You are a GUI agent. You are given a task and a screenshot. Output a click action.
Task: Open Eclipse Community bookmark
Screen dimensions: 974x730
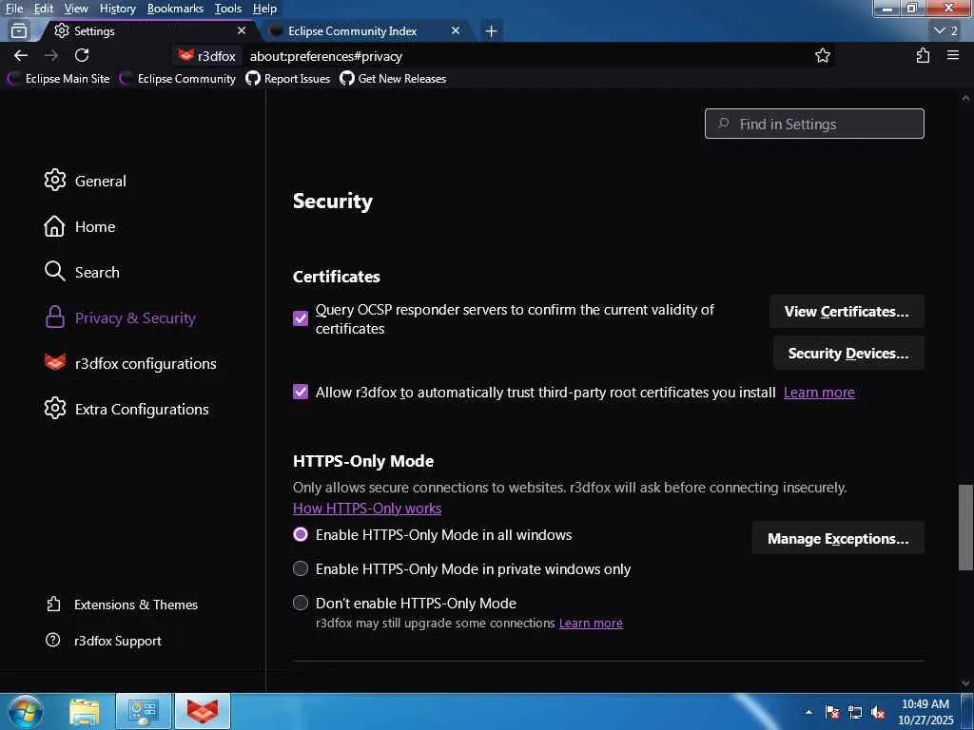178,79
